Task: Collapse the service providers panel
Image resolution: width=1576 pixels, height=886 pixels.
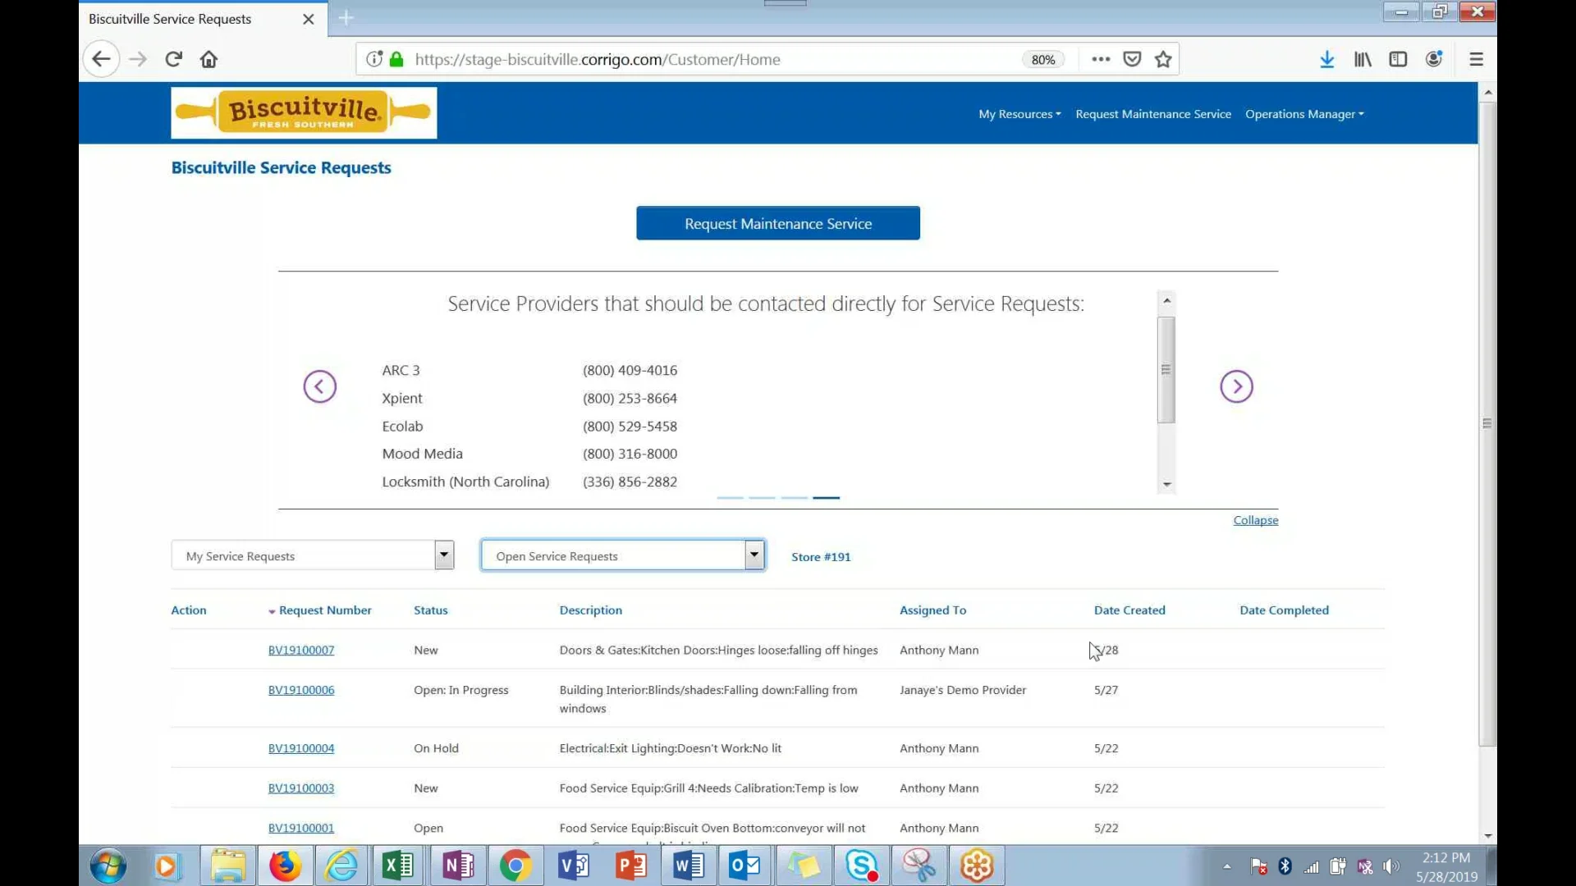Action: click(1255, 520)
